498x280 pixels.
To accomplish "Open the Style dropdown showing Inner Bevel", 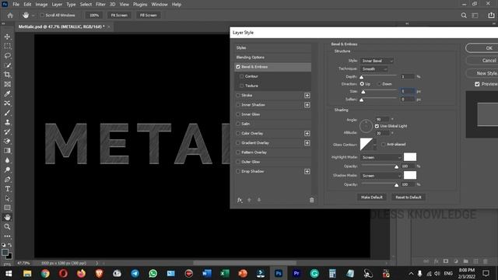I will pyautogui.click(x=377, y=61).
